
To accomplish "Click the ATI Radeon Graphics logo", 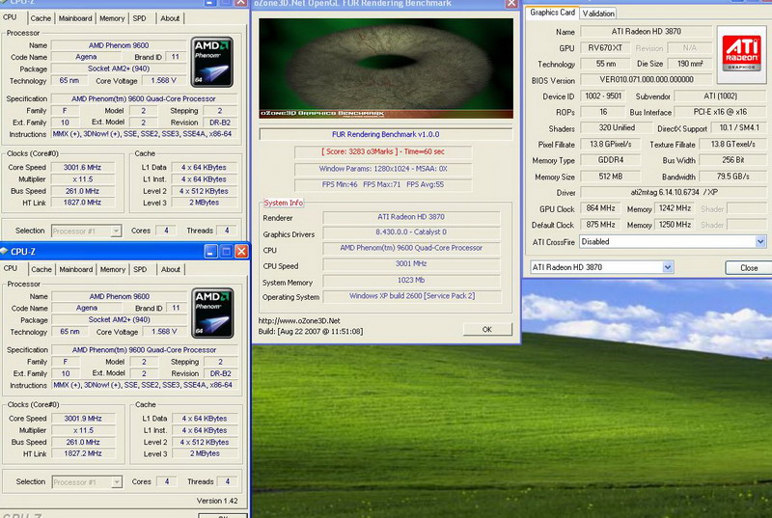I will click(x=741, y=53).
